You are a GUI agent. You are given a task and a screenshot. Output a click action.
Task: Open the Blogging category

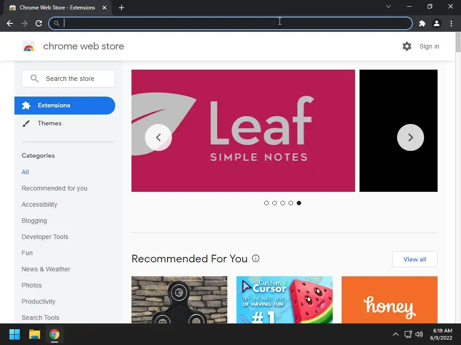[34, 221]
